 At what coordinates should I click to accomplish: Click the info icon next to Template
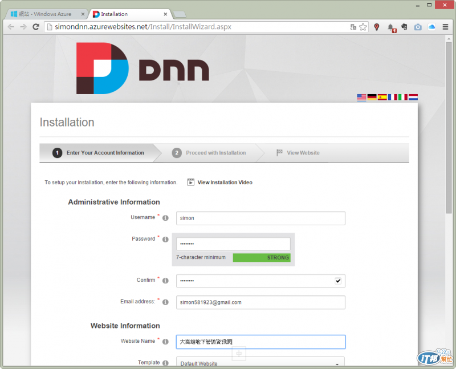(x=165, y=363)
